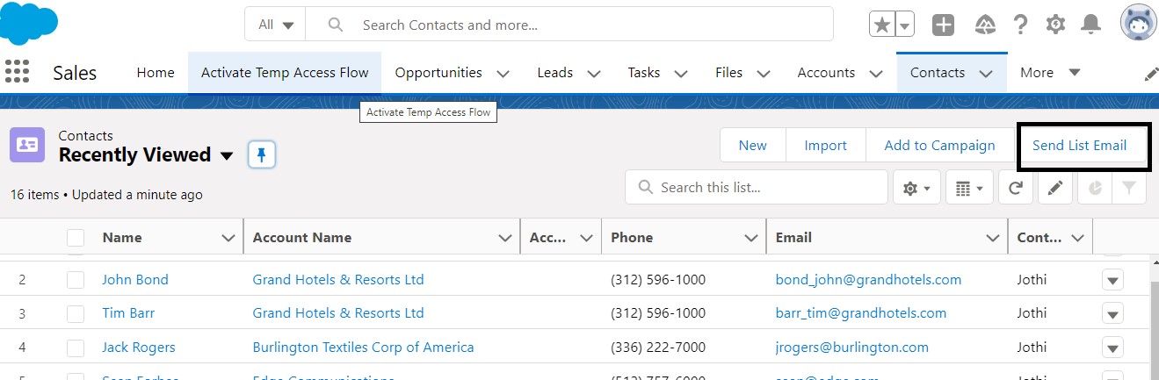Click the jrogers@burlington.com email link
This screenshot has width=1159, height=380.
pos(851,348)
